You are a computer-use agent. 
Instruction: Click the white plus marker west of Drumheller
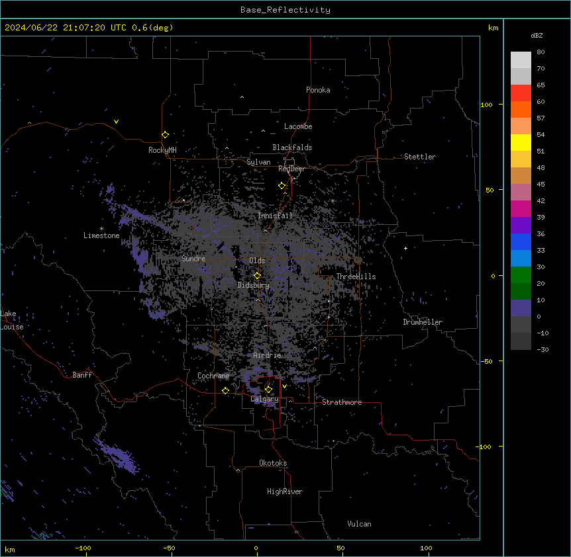pyautogui.click(x=405, y=248)
